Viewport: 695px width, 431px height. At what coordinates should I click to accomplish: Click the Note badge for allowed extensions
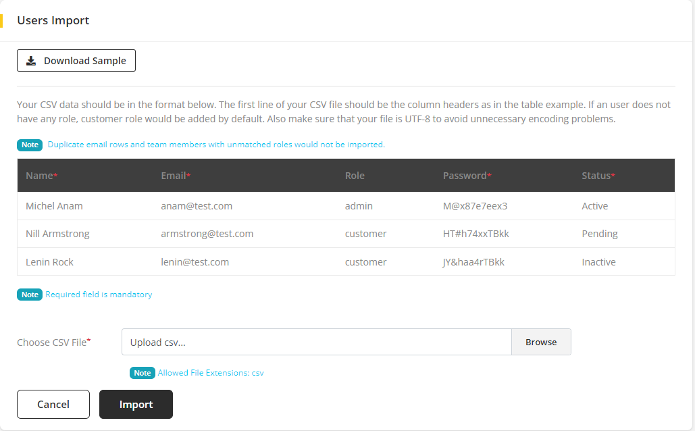(142, 373)
